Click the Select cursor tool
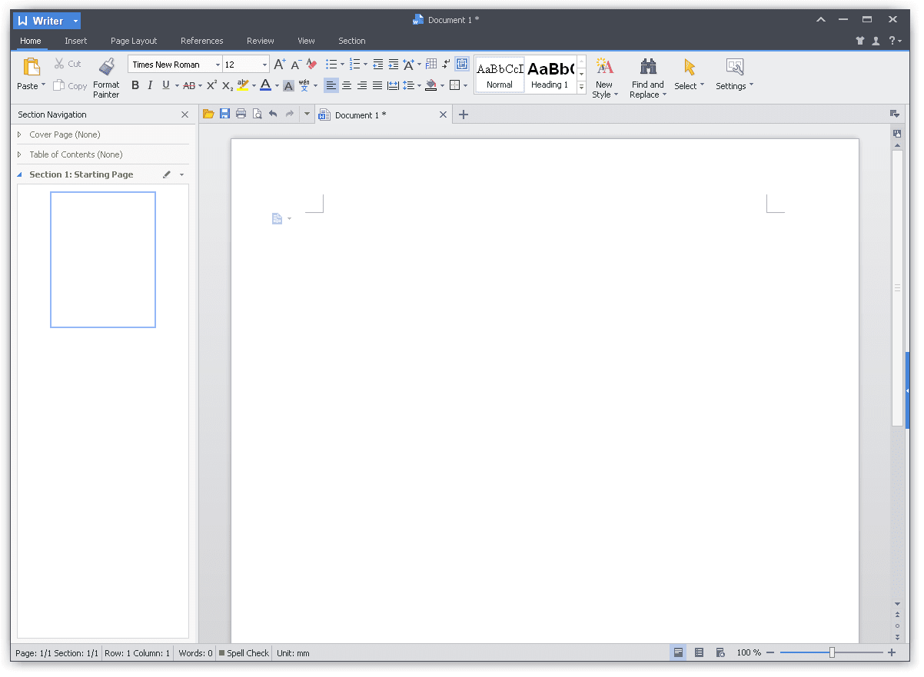This screenshot has height=677, width=924. [x=689, y=67]
